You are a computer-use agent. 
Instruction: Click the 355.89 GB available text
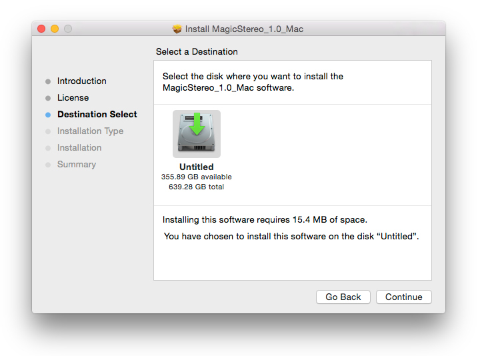[x=196, y=177]
